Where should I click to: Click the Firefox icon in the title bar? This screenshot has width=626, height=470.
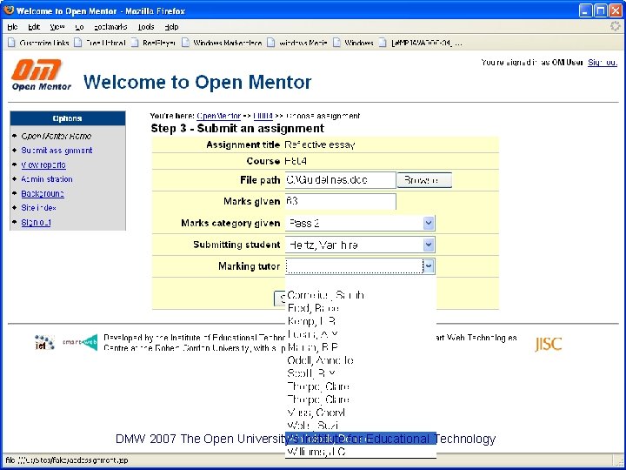(x=9, y=10)
